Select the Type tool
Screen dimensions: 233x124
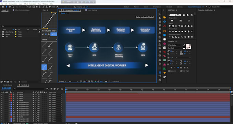click(x=40, y=7)
